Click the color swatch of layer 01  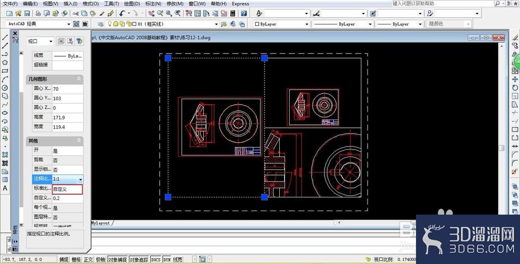134,24
